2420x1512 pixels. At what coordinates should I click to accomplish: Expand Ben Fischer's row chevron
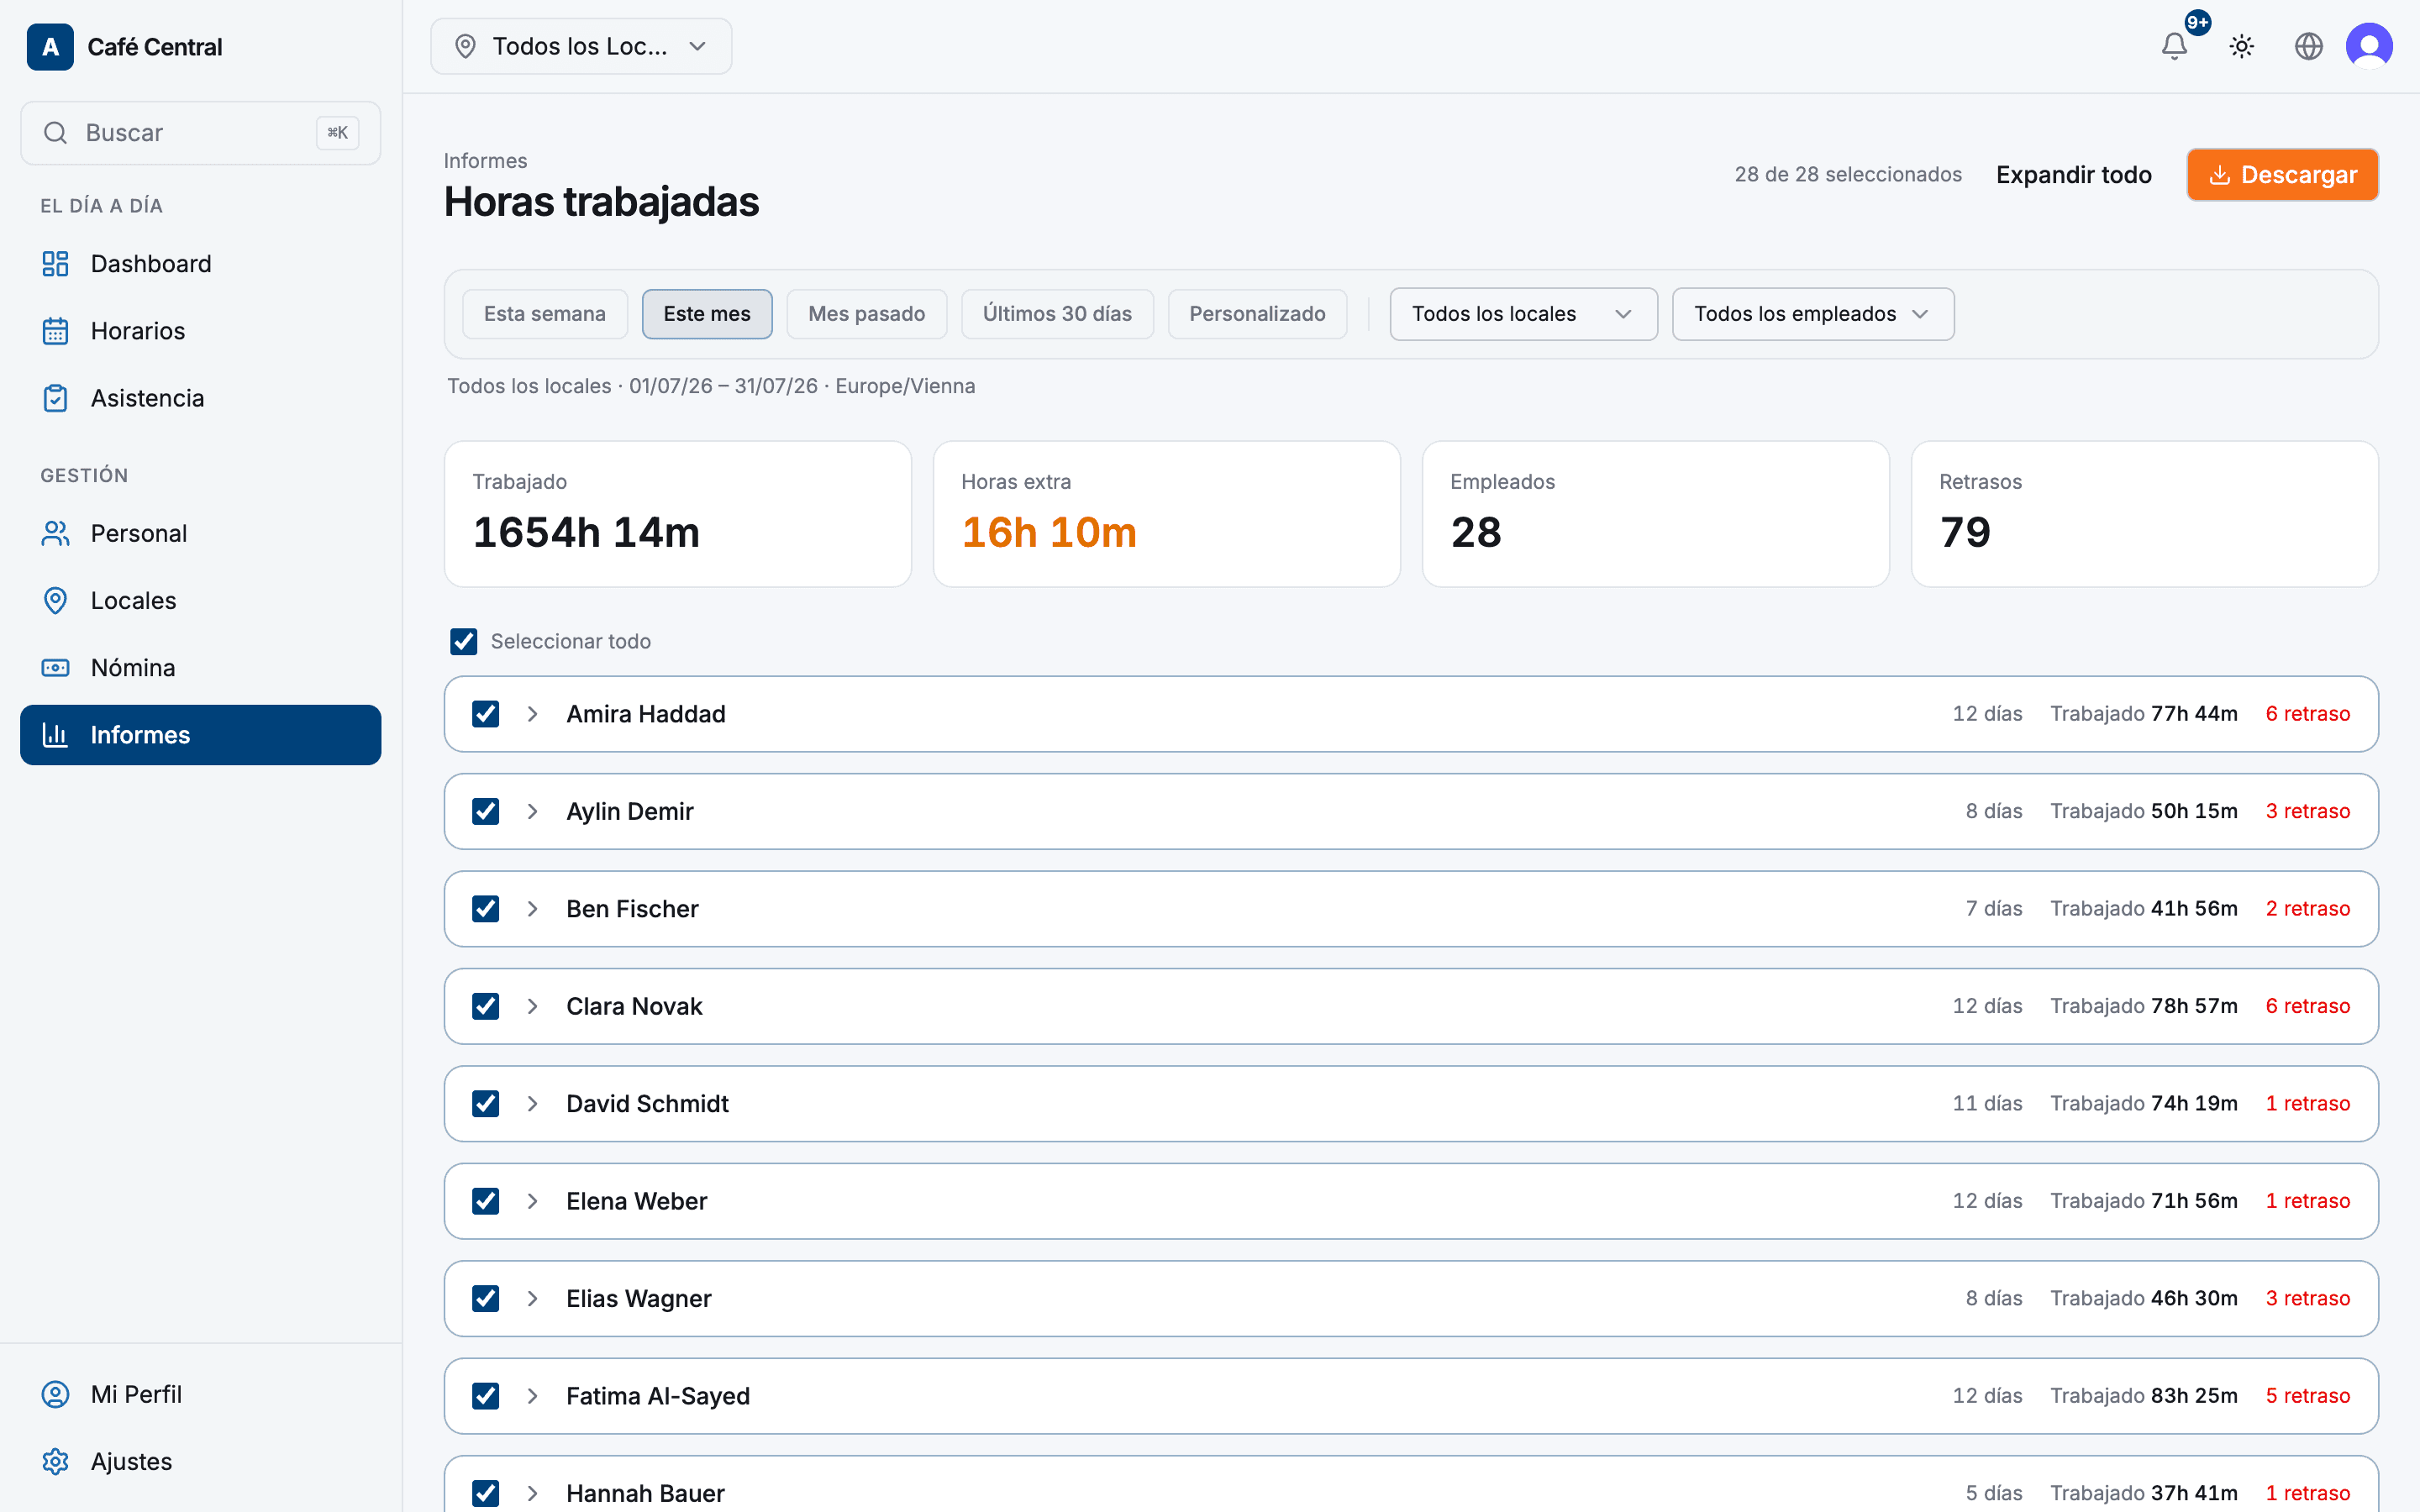(533, 909)
